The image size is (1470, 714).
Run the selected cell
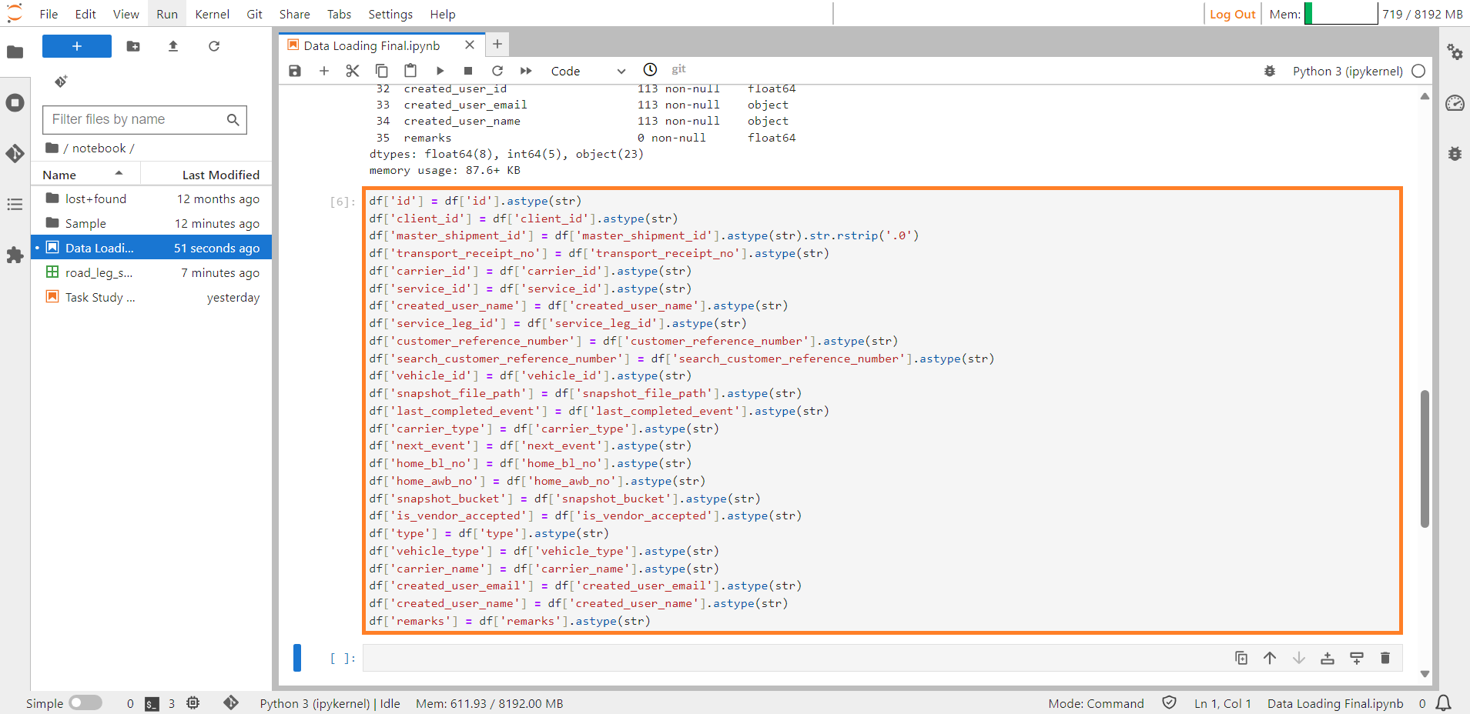440,70
